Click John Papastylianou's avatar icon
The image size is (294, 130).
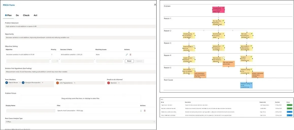[x=58, y=83]
